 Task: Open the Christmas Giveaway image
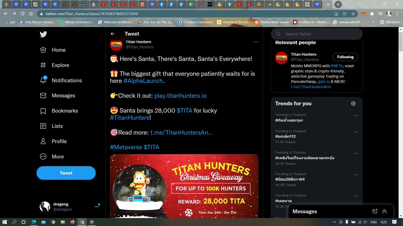[x=184, y=186]
